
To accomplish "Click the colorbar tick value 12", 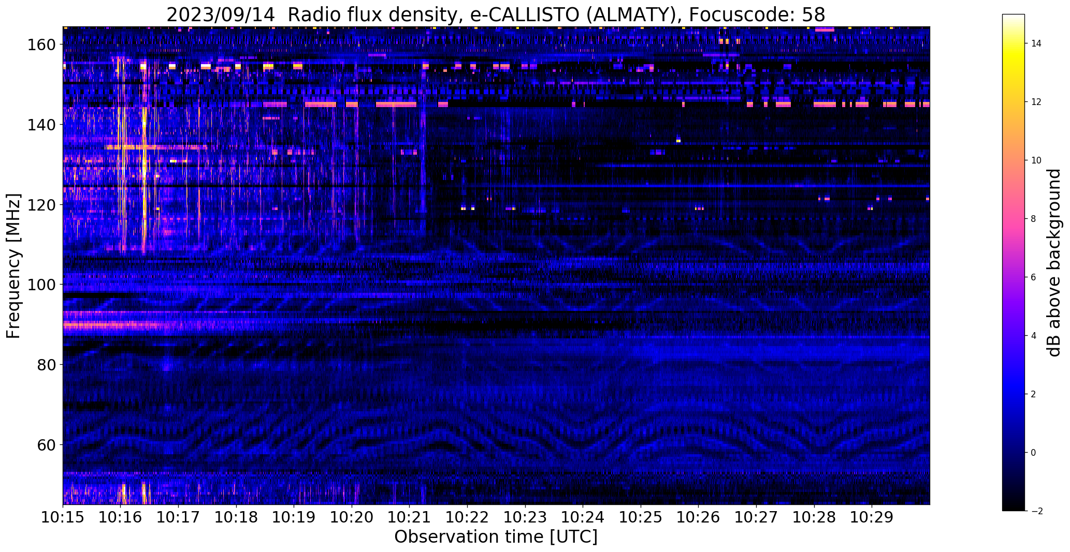I will tap(1036, 102).
